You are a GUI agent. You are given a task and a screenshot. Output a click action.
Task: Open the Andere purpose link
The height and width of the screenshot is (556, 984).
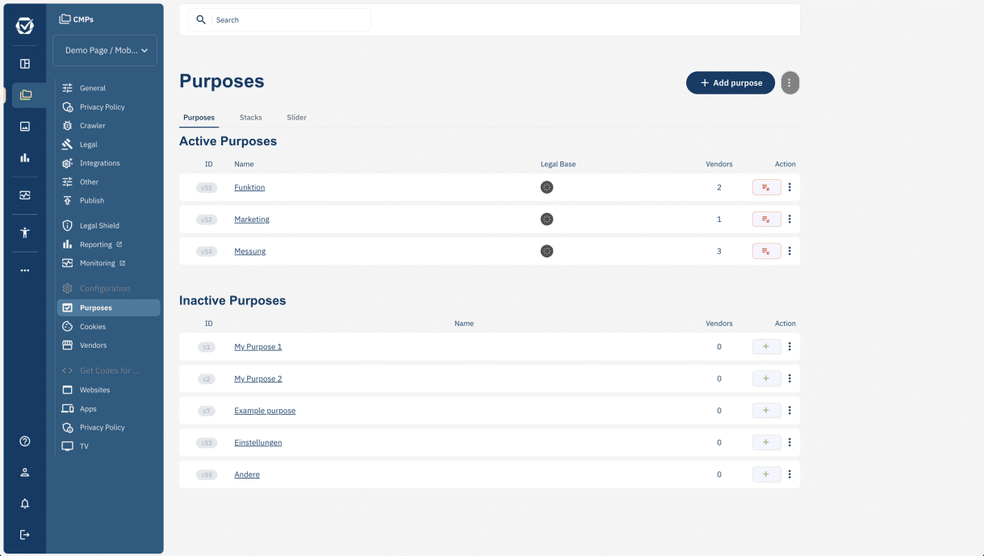click(247, 474)
